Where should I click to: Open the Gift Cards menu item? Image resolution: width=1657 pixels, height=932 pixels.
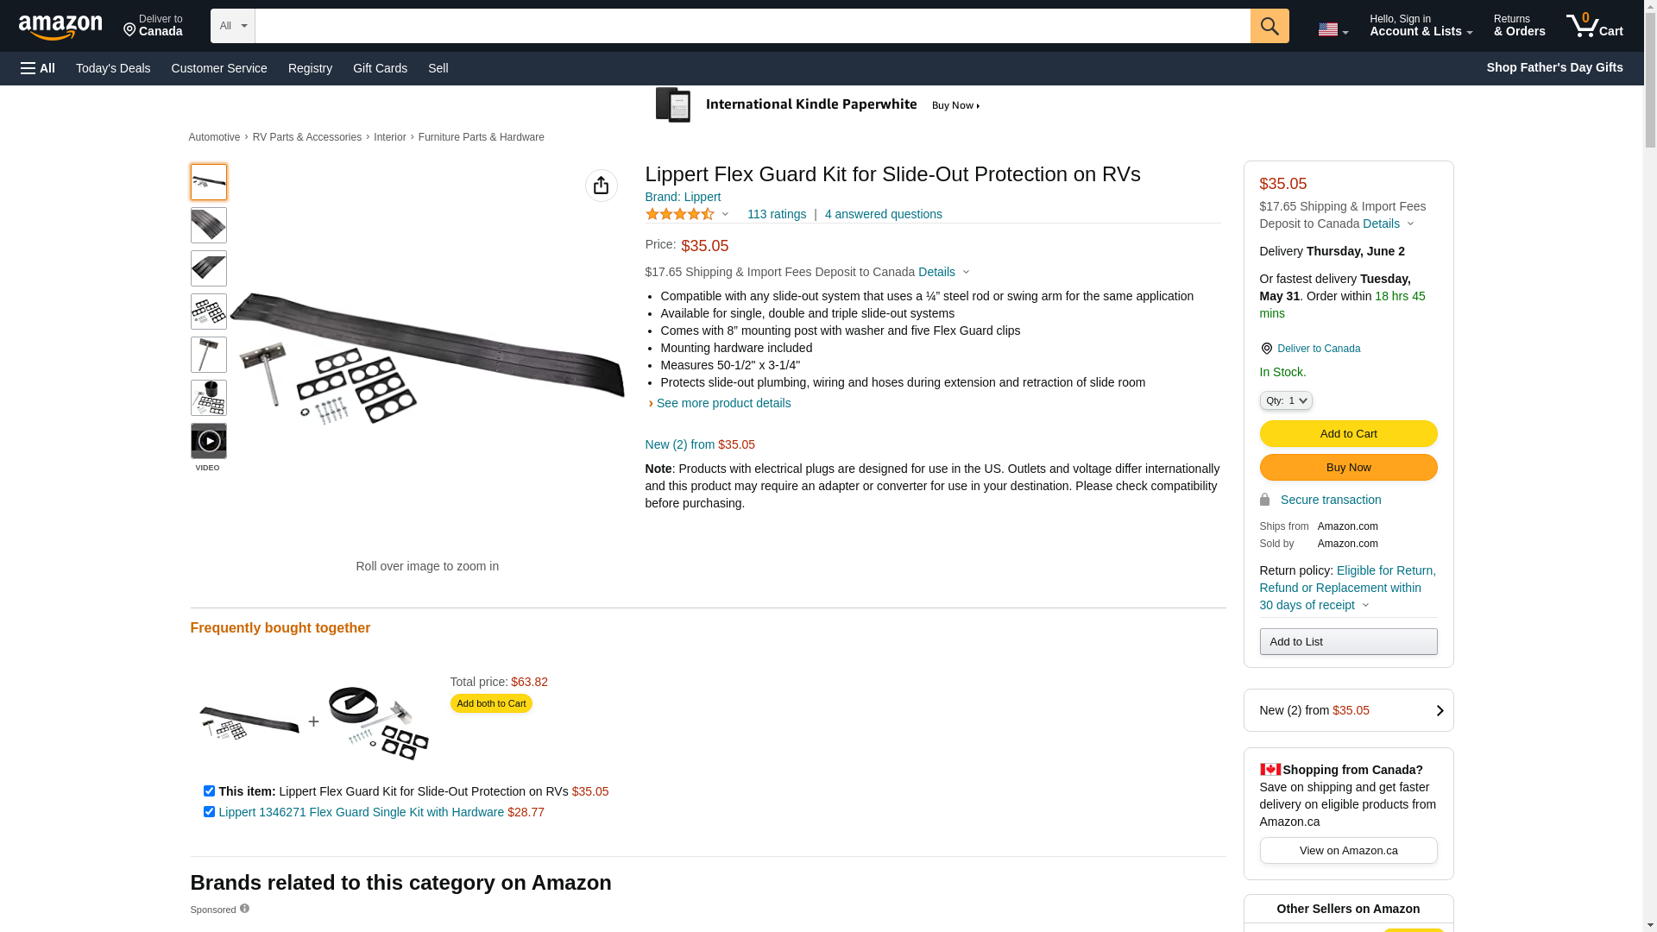tap(380, 68)
